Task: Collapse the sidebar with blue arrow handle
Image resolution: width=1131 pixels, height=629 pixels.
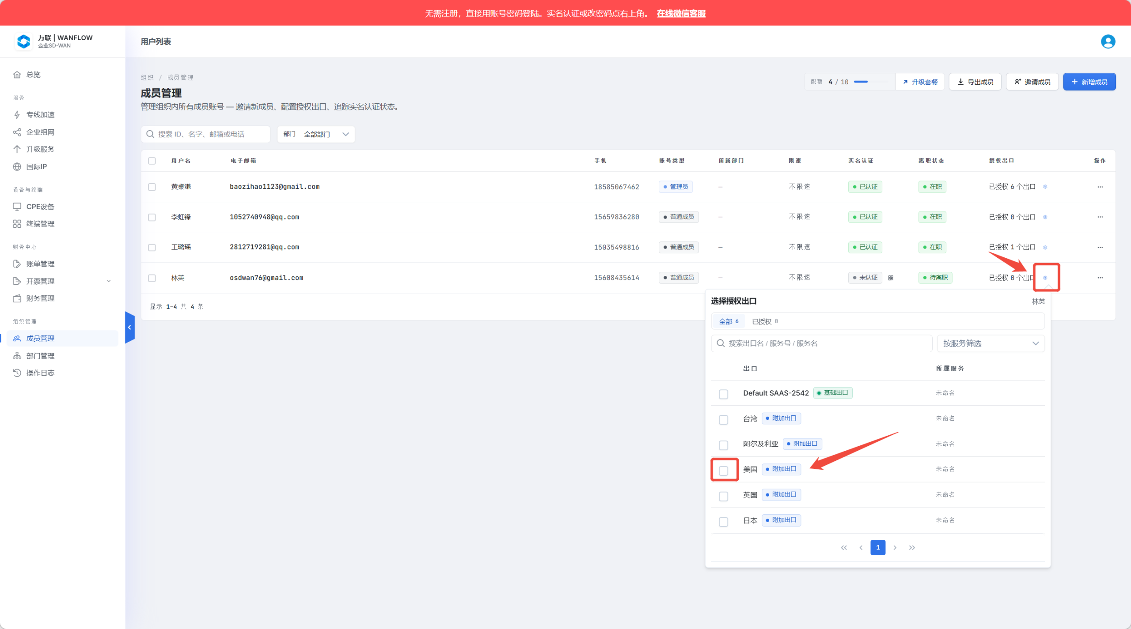Action: (x=129, y=328)
